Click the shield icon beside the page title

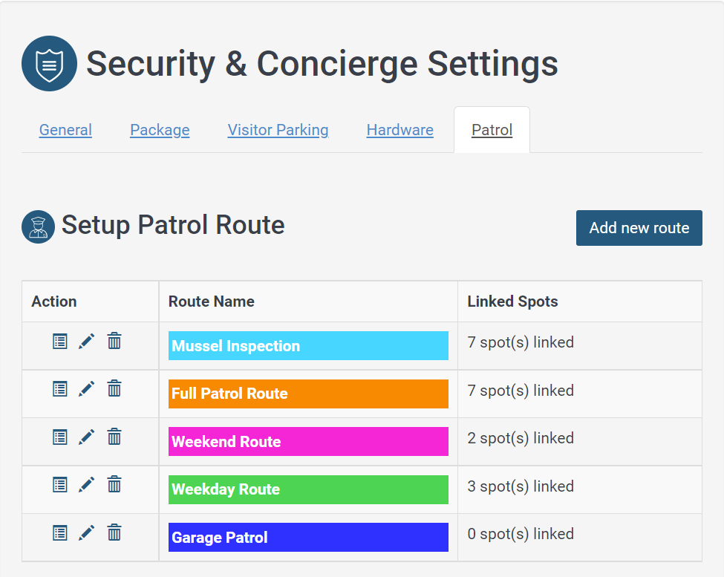[x=50, y=64]
